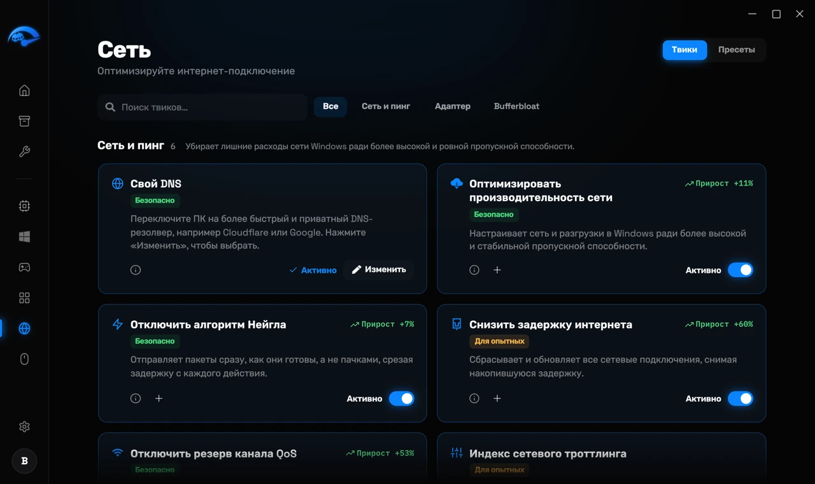Click Прирост +60% label
815x484 pixels.
click(719, 324)
